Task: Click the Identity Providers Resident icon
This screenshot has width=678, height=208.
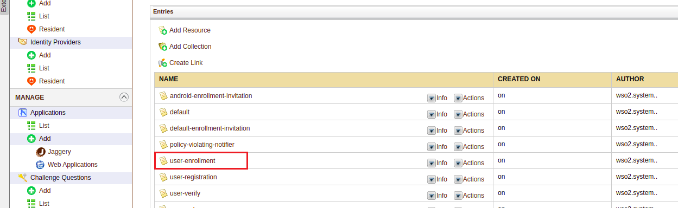Action: 31,81
